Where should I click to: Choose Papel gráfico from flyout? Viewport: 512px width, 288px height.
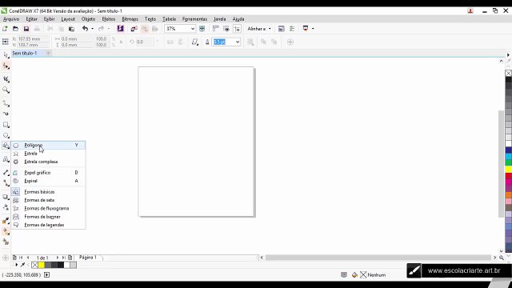[48, 173]
